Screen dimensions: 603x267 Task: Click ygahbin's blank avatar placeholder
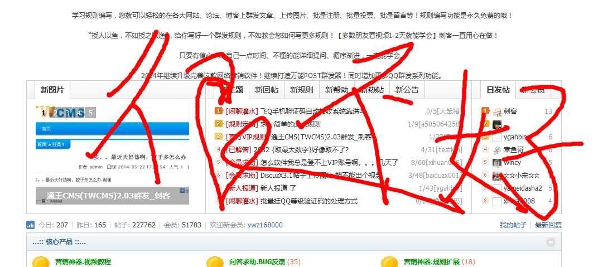coord(497,137)
